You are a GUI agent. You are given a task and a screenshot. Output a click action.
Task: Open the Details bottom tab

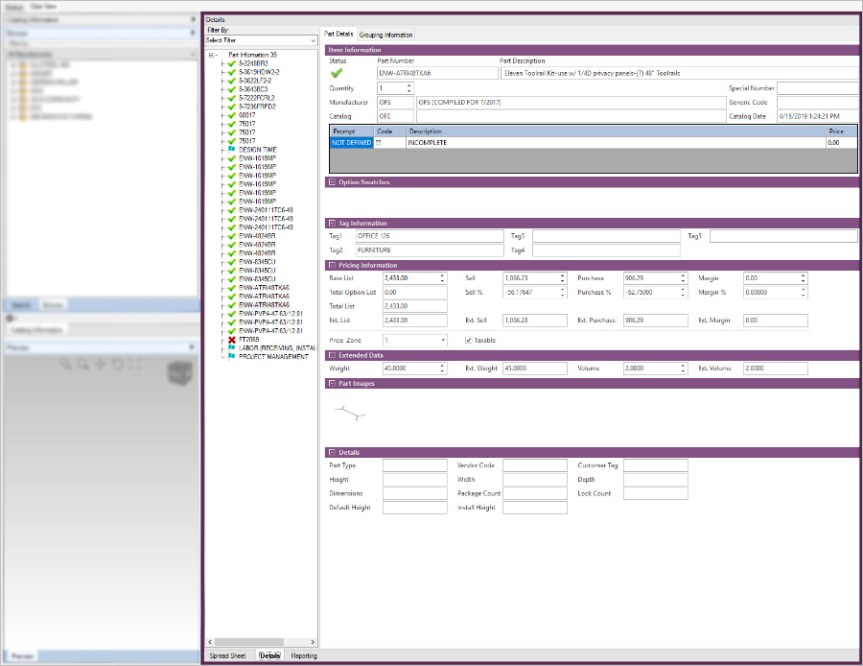[x=269, y=655]
